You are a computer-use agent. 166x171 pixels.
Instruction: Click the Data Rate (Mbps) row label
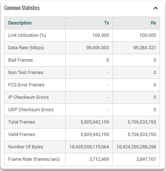pyautogui.click(x=26, y=48)
